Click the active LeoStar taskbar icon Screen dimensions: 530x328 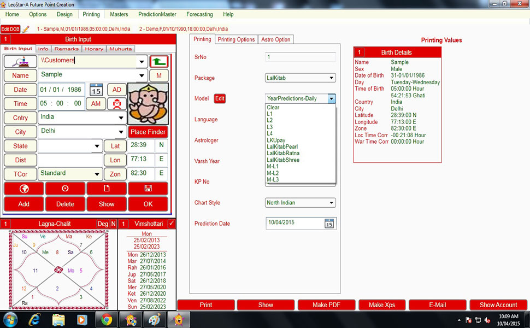point(179,320)
